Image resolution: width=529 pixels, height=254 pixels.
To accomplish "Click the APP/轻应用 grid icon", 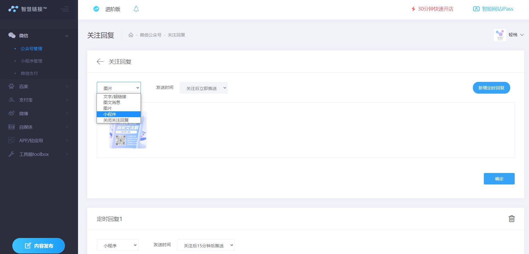I will pyautogui.click(x=12, y=140).
